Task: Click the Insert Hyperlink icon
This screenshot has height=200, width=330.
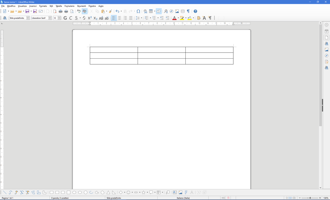Action: [x=145, y=11]
